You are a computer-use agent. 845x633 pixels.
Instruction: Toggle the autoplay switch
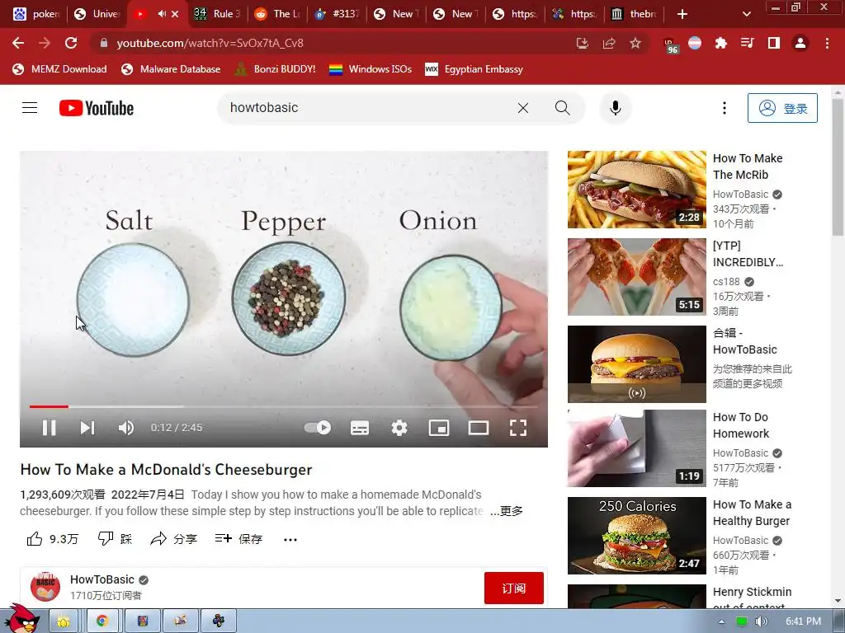tap(318, 428)
